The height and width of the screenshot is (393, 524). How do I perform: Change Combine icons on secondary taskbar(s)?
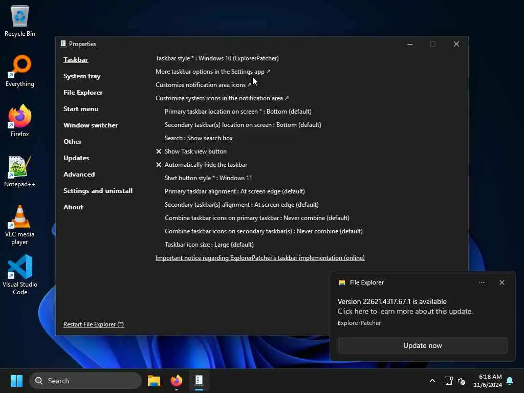[264, 231]
